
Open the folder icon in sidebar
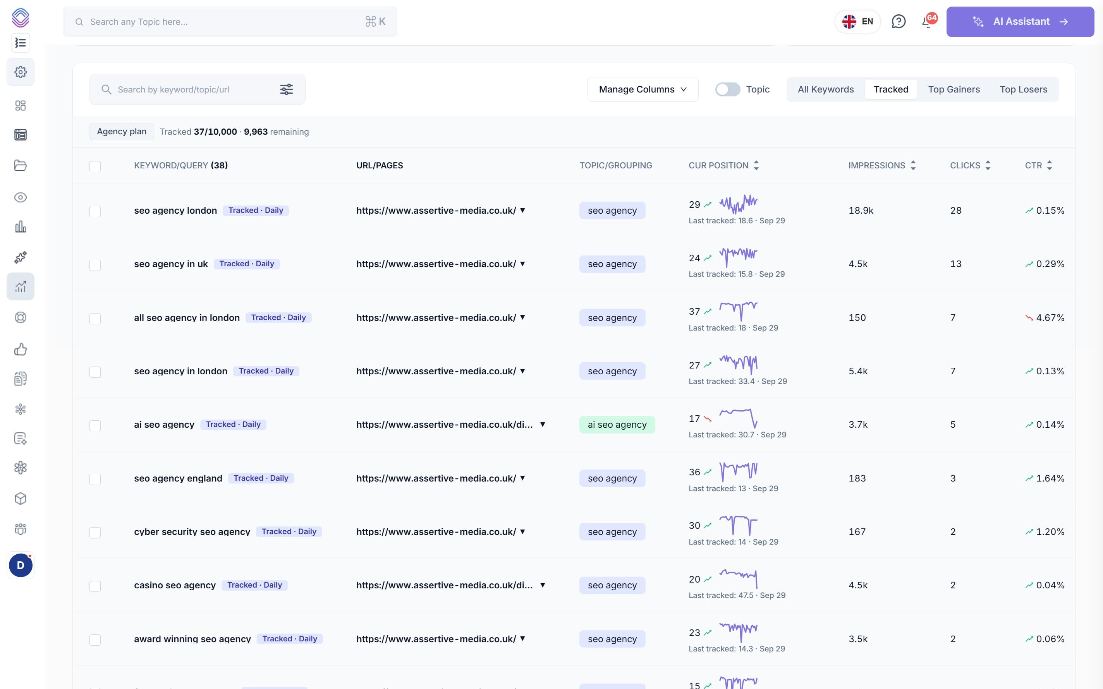[x=21, y=165]
